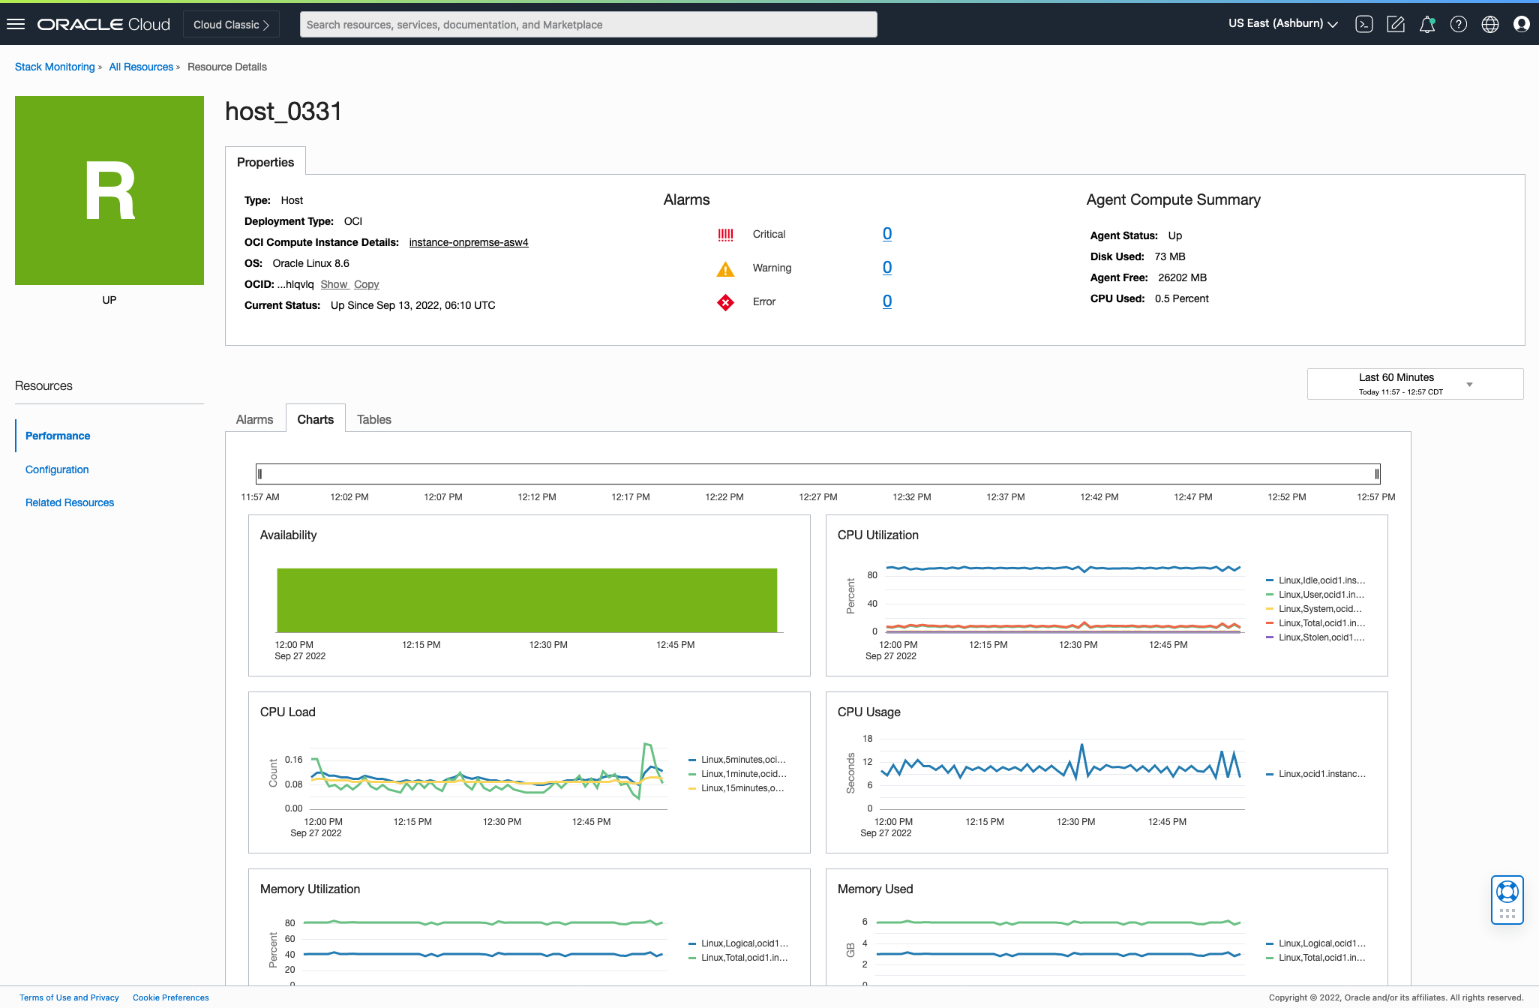Open the language globe icon
The width and height of the screenshot is (1539, 1008).
tap(1490, 24)
